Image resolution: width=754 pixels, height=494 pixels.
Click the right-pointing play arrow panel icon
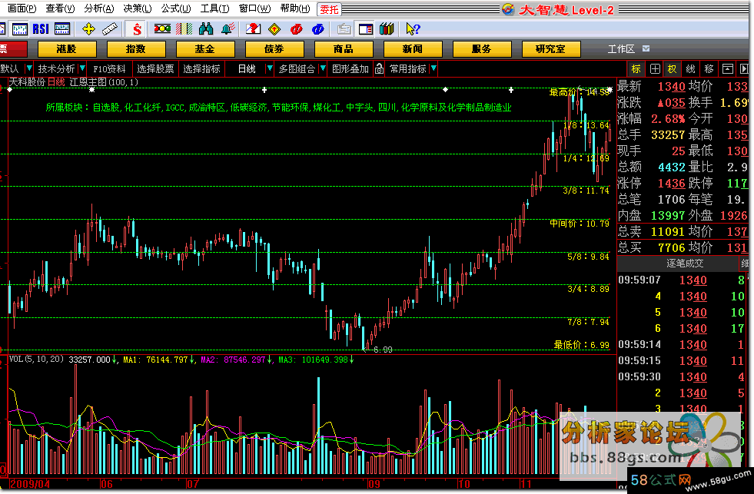(x=744, y=68)
